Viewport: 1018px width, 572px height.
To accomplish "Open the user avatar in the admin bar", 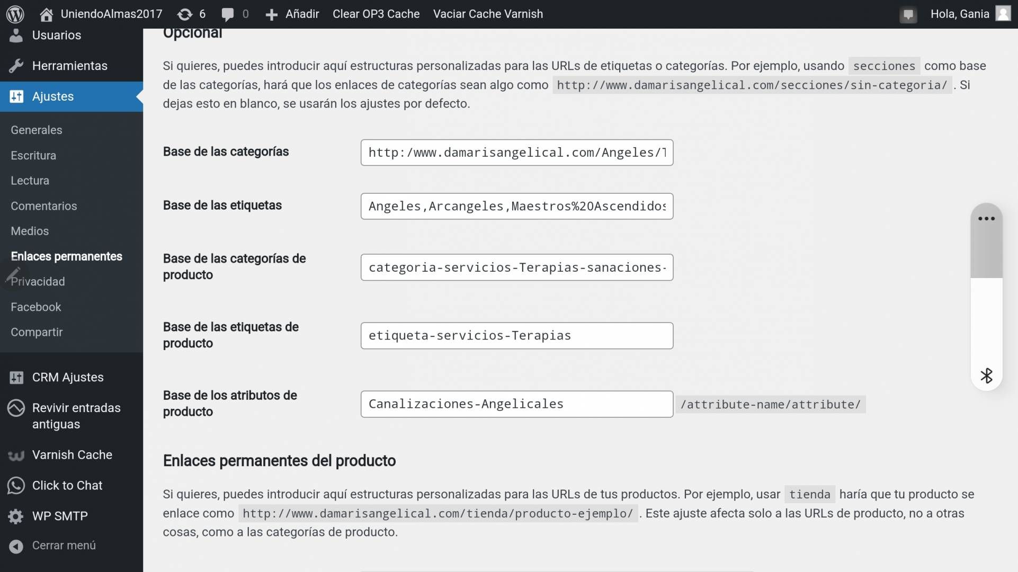I will click(1003, 13).
